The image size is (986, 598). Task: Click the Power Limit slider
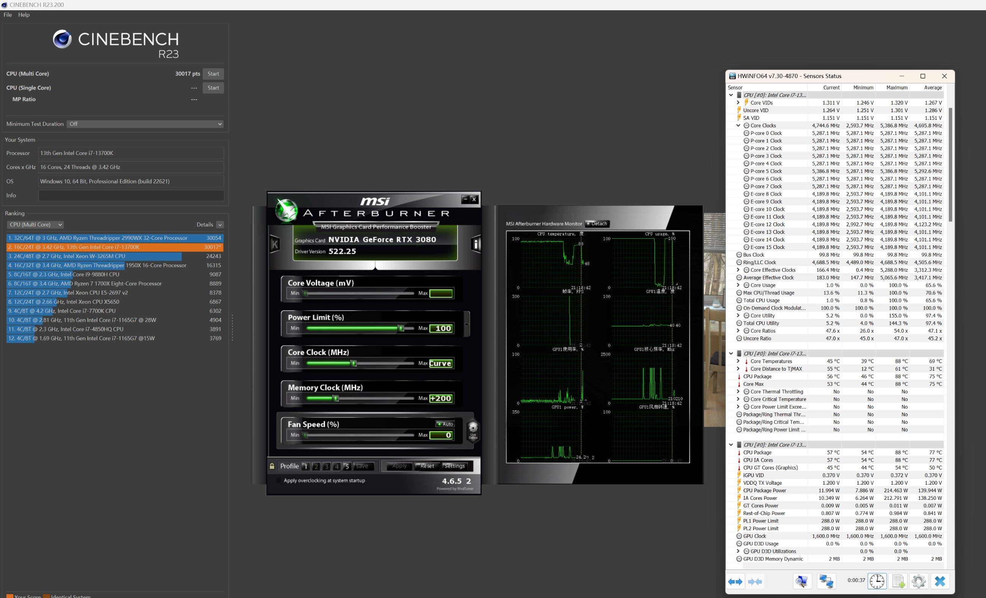[x=360, y=329]
